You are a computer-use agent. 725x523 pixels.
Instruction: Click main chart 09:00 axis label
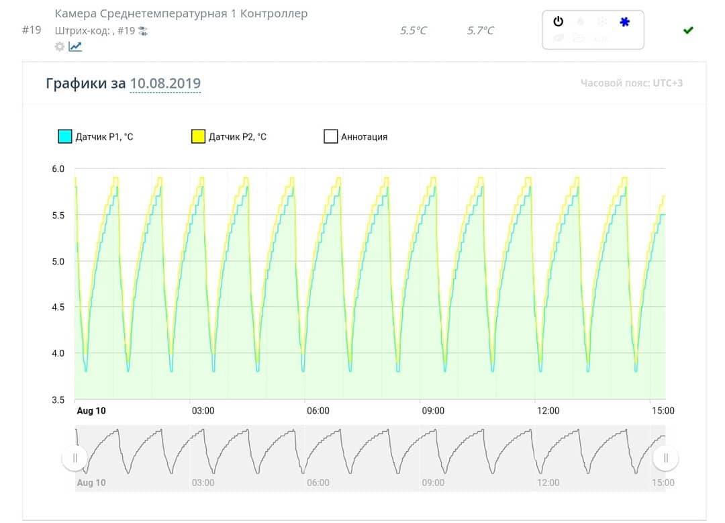click(x=433, y=411)
